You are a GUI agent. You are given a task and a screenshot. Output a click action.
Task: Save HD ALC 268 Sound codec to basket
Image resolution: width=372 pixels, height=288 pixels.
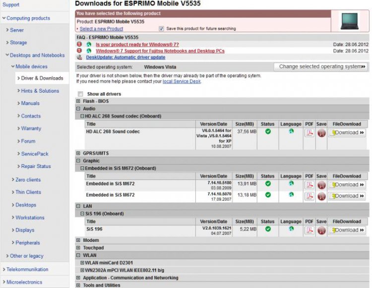pos(321,133)
